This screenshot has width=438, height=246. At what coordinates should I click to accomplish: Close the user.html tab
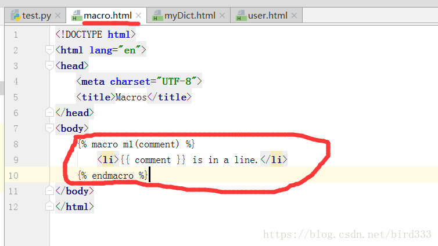pos(294,16)
